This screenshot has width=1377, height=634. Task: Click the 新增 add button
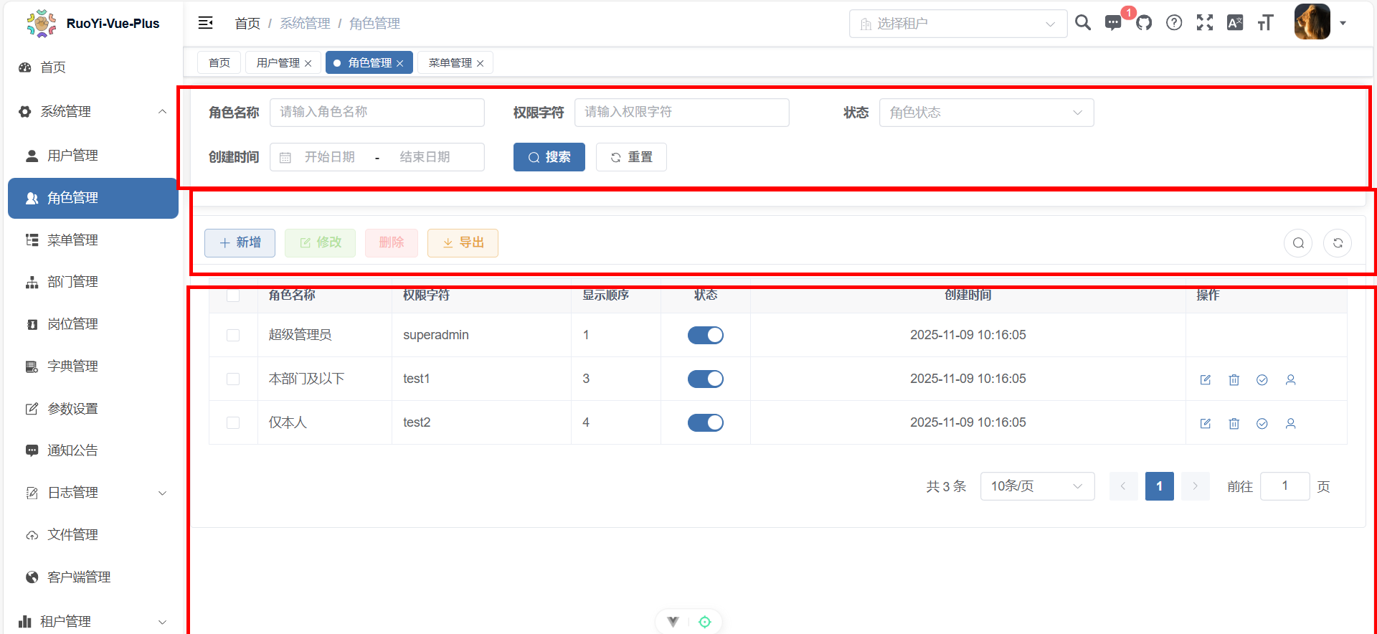[x=240, y=243]
